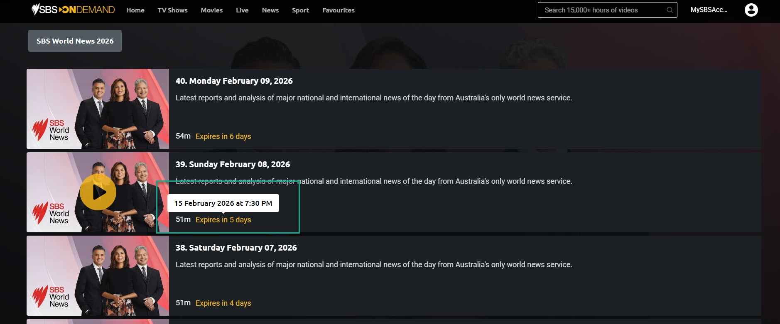Go to TV Shows section
This screenshot has width=780, height=324.
(172, 10)
